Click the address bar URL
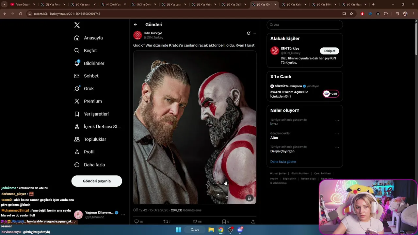This screenshot has width=418, height=235. pyautogui.click(x=67, y=14)
